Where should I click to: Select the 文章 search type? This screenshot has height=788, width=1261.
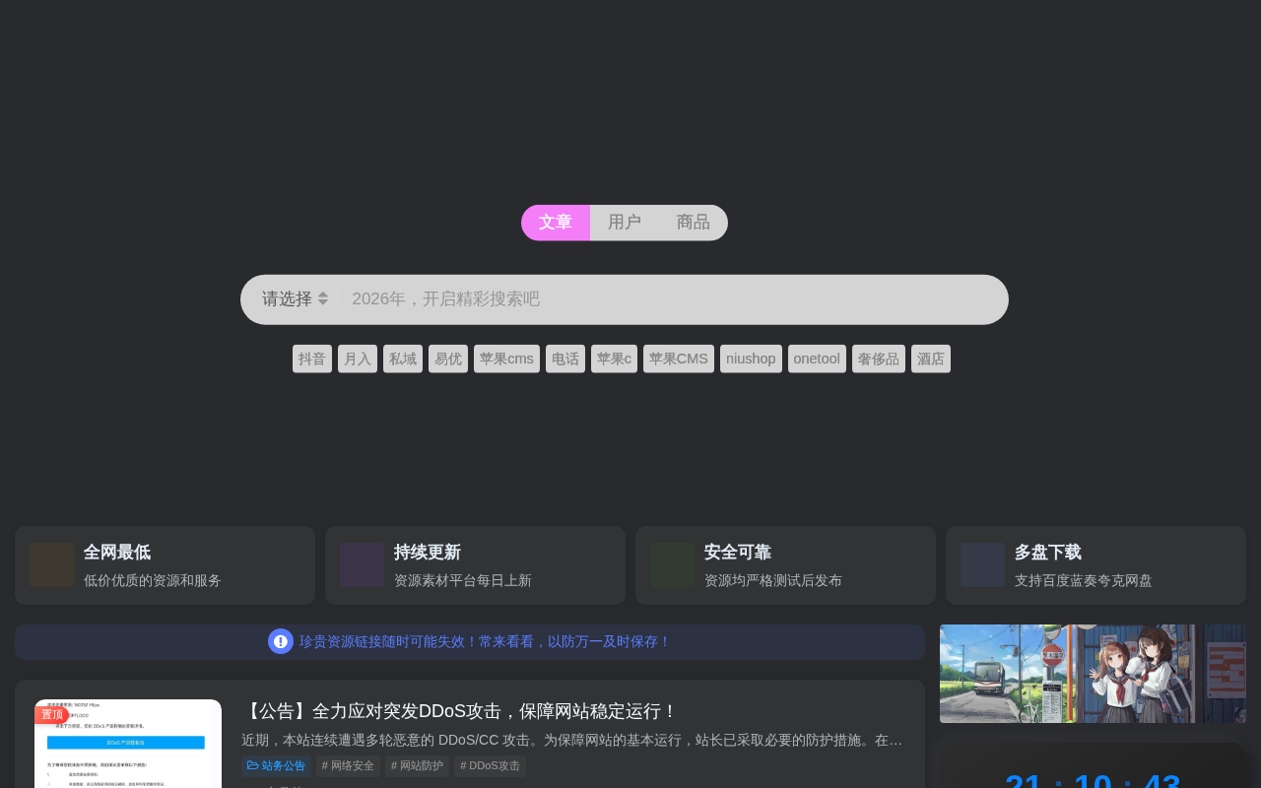(x=556, y=223)
